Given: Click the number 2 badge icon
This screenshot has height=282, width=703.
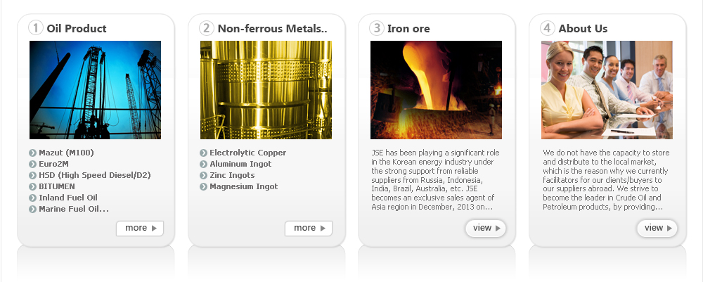Looking at the screenshot, I should point(206,28).
